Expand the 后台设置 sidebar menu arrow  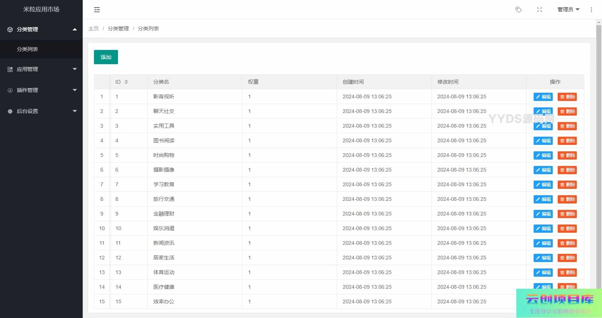(75, 111)
